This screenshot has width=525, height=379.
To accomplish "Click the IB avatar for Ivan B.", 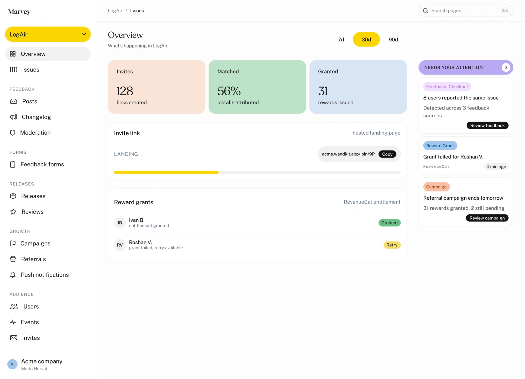I will click(120, 223).
